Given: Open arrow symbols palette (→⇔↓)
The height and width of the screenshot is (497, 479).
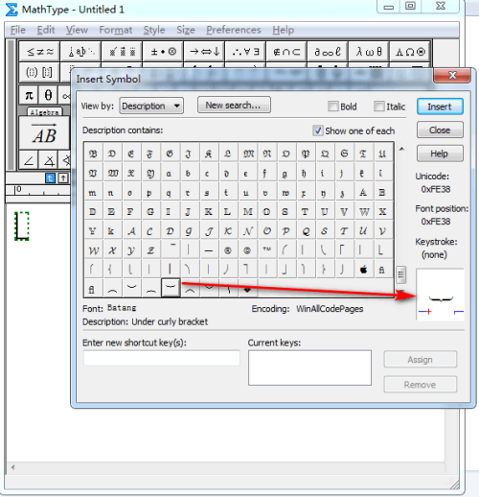Looking at the screenshot, I should click(204, 52).
